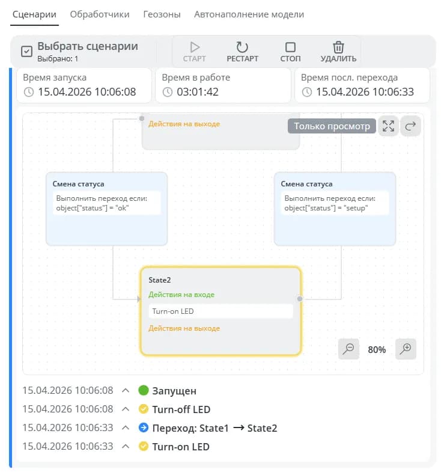
Task: Click the Запущен log text
Action: click(x=174, y=391)
